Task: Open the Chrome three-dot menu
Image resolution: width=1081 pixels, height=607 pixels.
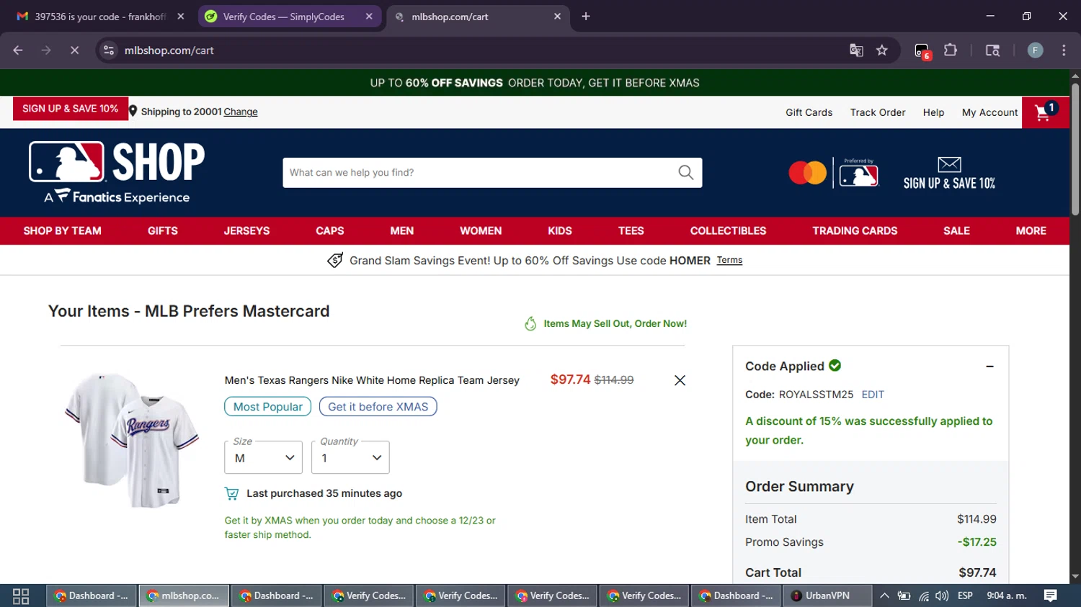Action: tap(1064, 50)
